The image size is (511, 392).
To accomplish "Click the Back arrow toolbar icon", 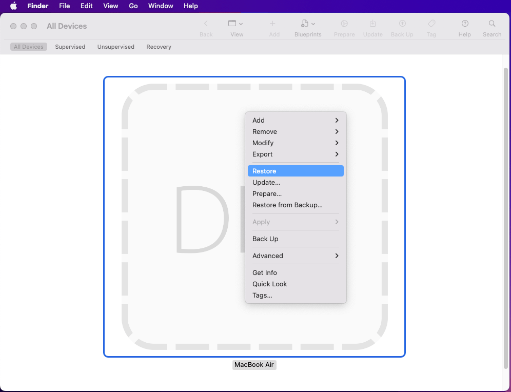I will 206,24.
